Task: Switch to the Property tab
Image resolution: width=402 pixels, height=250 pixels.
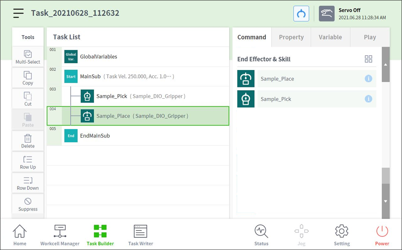Action: (x=291, y=37)
